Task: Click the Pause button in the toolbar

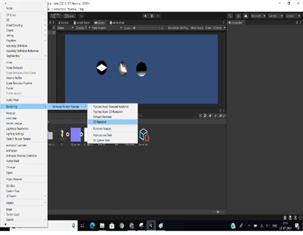Action: point(151,16)
